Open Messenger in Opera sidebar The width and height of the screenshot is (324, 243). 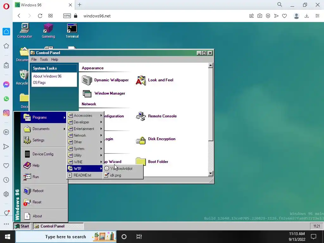click(x=6, y=84)
